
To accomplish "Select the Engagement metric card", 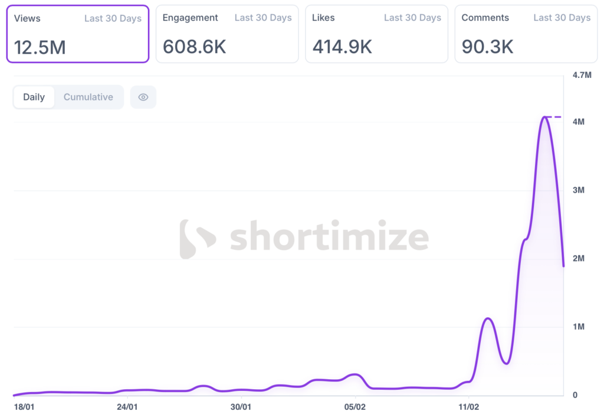I will (x=227, y=34).
